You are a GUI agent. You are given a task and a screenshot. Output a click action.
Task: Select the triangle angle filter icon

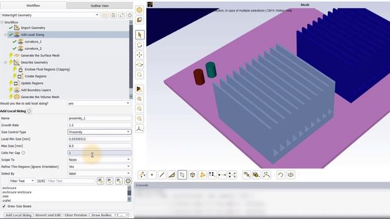[x=172, y=175]
